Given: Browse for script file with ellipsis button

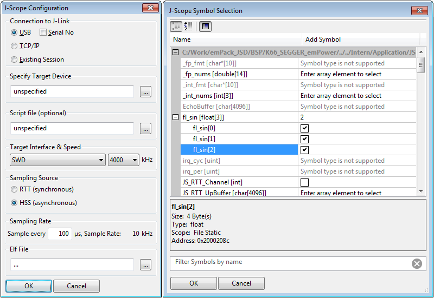Looking at the screenshot, I should (145, 129).
